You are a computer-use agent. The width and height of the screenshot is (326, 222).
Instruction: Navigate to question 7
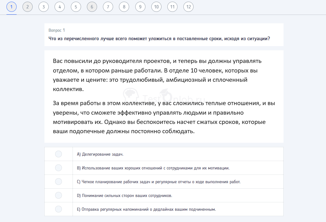click(x=108, y=6)
